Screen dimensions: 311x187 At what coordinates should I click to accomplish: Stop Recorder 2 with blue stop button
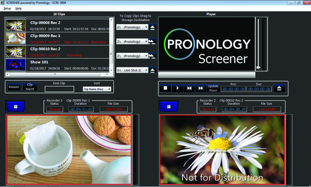coord(168,107)
